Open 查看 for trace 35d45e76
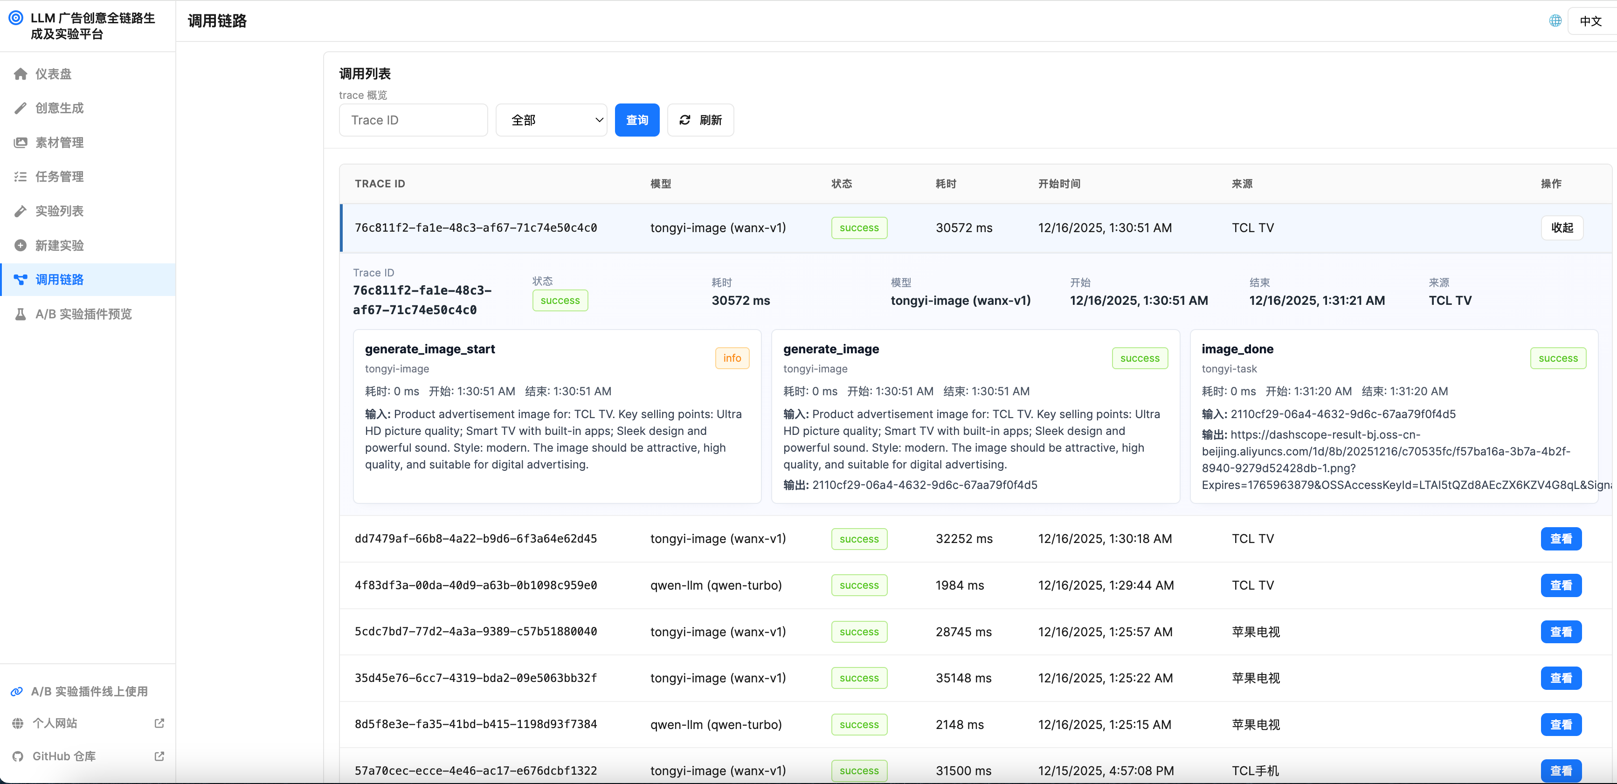Image resolution: width=1617 pixels, height=784 pixels. tap(1561, 678)
